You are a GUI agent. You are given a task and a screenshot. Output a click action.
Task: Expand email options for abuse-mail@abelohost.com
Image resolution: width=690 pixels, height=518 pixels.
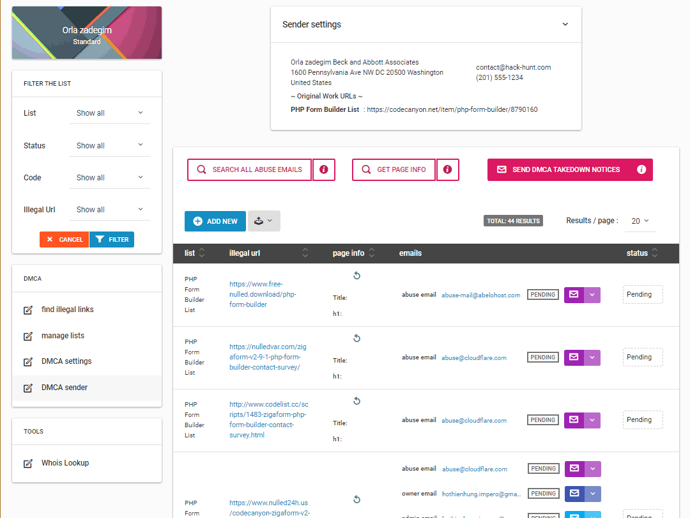[592, 295]
